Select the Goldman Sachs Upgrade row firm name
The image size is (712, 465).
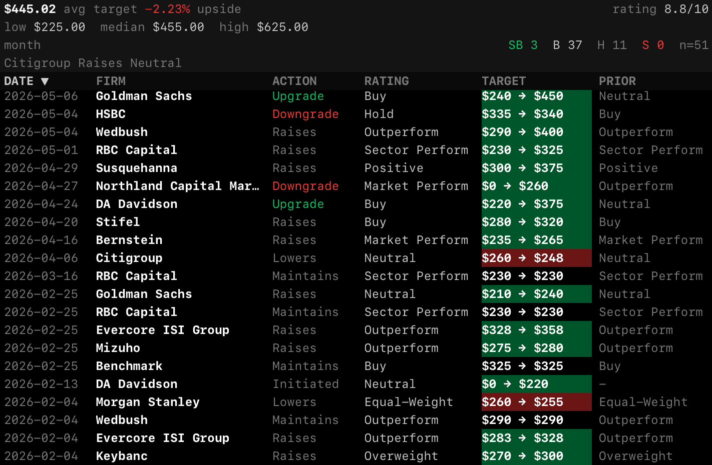pos(144,96)
